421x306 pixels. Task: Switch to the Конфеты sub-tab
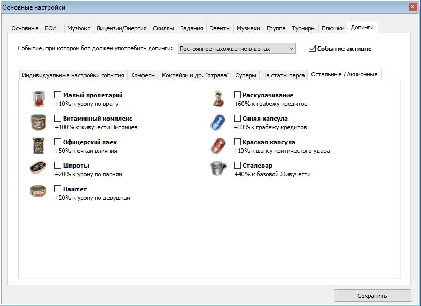143,75
